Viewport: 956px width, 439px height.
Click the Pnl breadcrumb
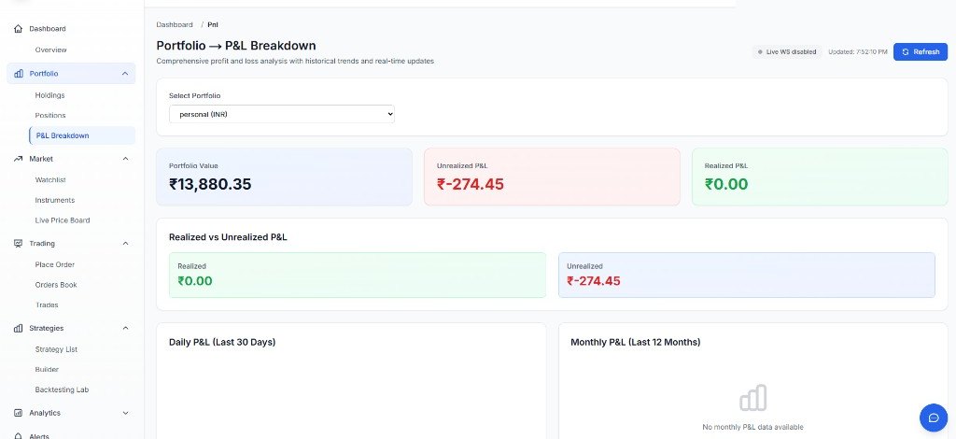tap(213, 25)
